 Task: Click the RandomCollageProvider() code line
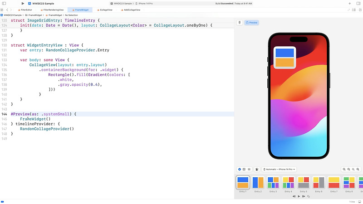47,129
